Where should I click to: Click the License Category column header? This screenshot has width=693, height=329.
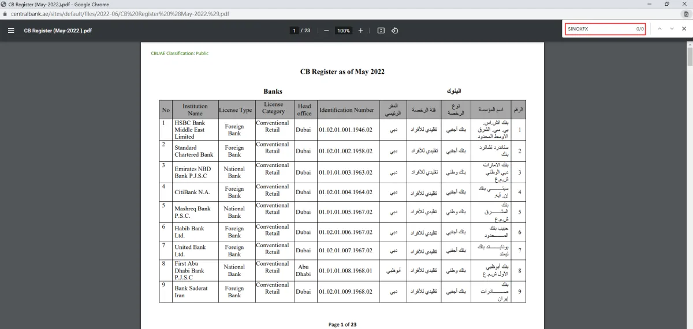[x=274, y=109]
